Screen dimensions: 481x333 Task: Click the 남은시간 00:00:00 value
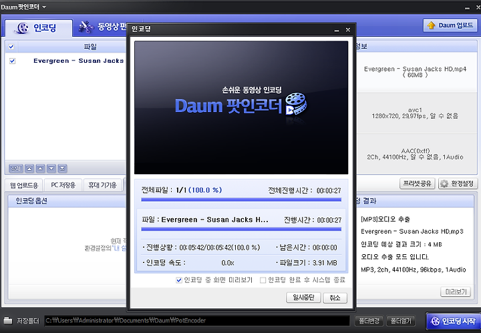point(325,248)
